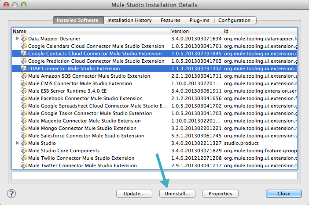
Task: Click the Mule Facebook Connector icon
Action: pyautogui.click(x=24, y=98)
